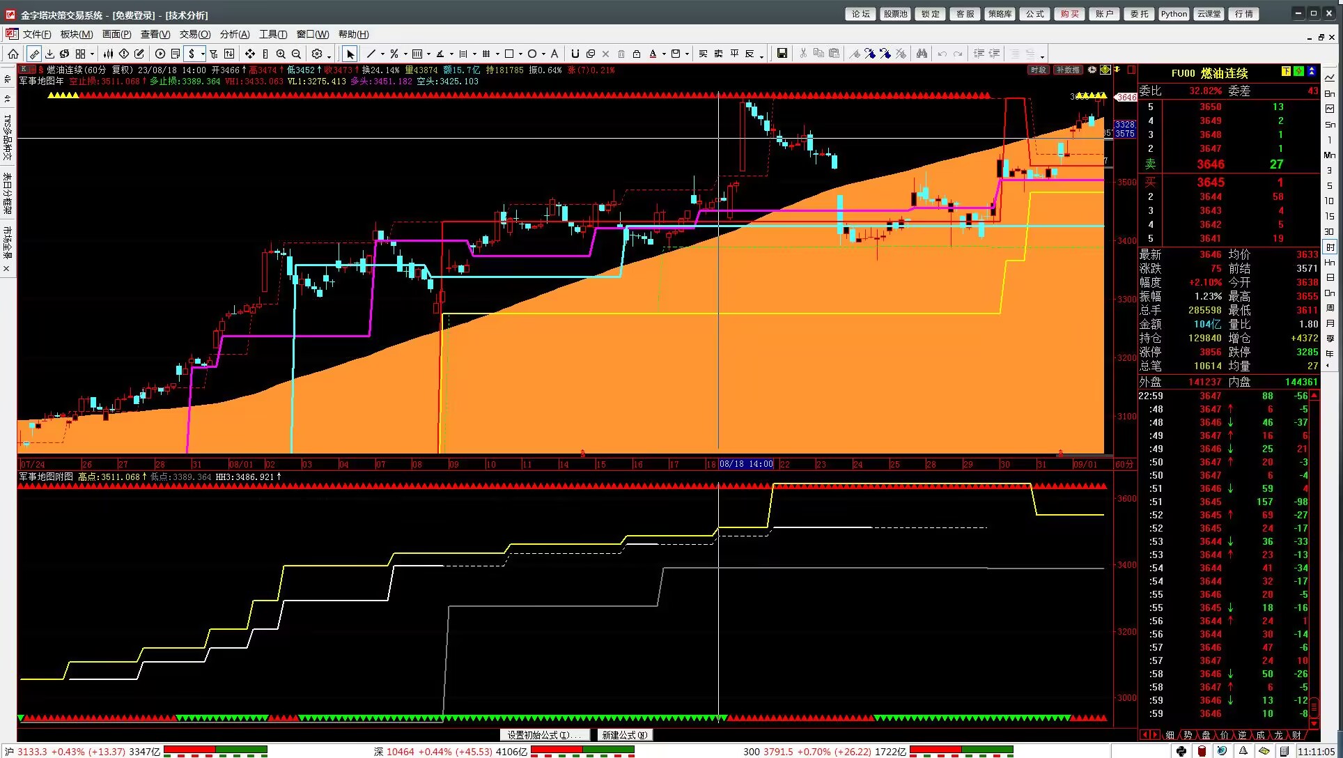
Task: Open the dollar sign dropdown arrow
Action: click(x=203, y=54)
